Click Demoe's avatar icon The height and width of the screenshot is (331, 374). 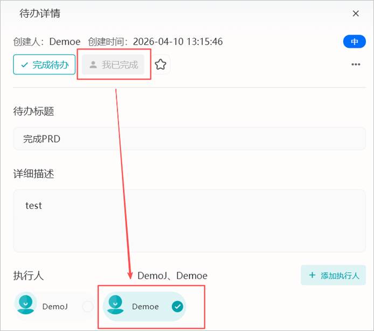pos(115,304)
